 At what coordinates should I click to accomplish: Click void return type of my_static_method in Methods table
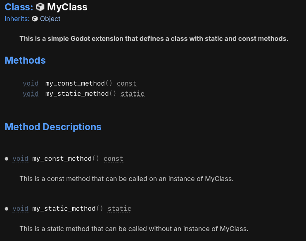[x=31, y=94]
